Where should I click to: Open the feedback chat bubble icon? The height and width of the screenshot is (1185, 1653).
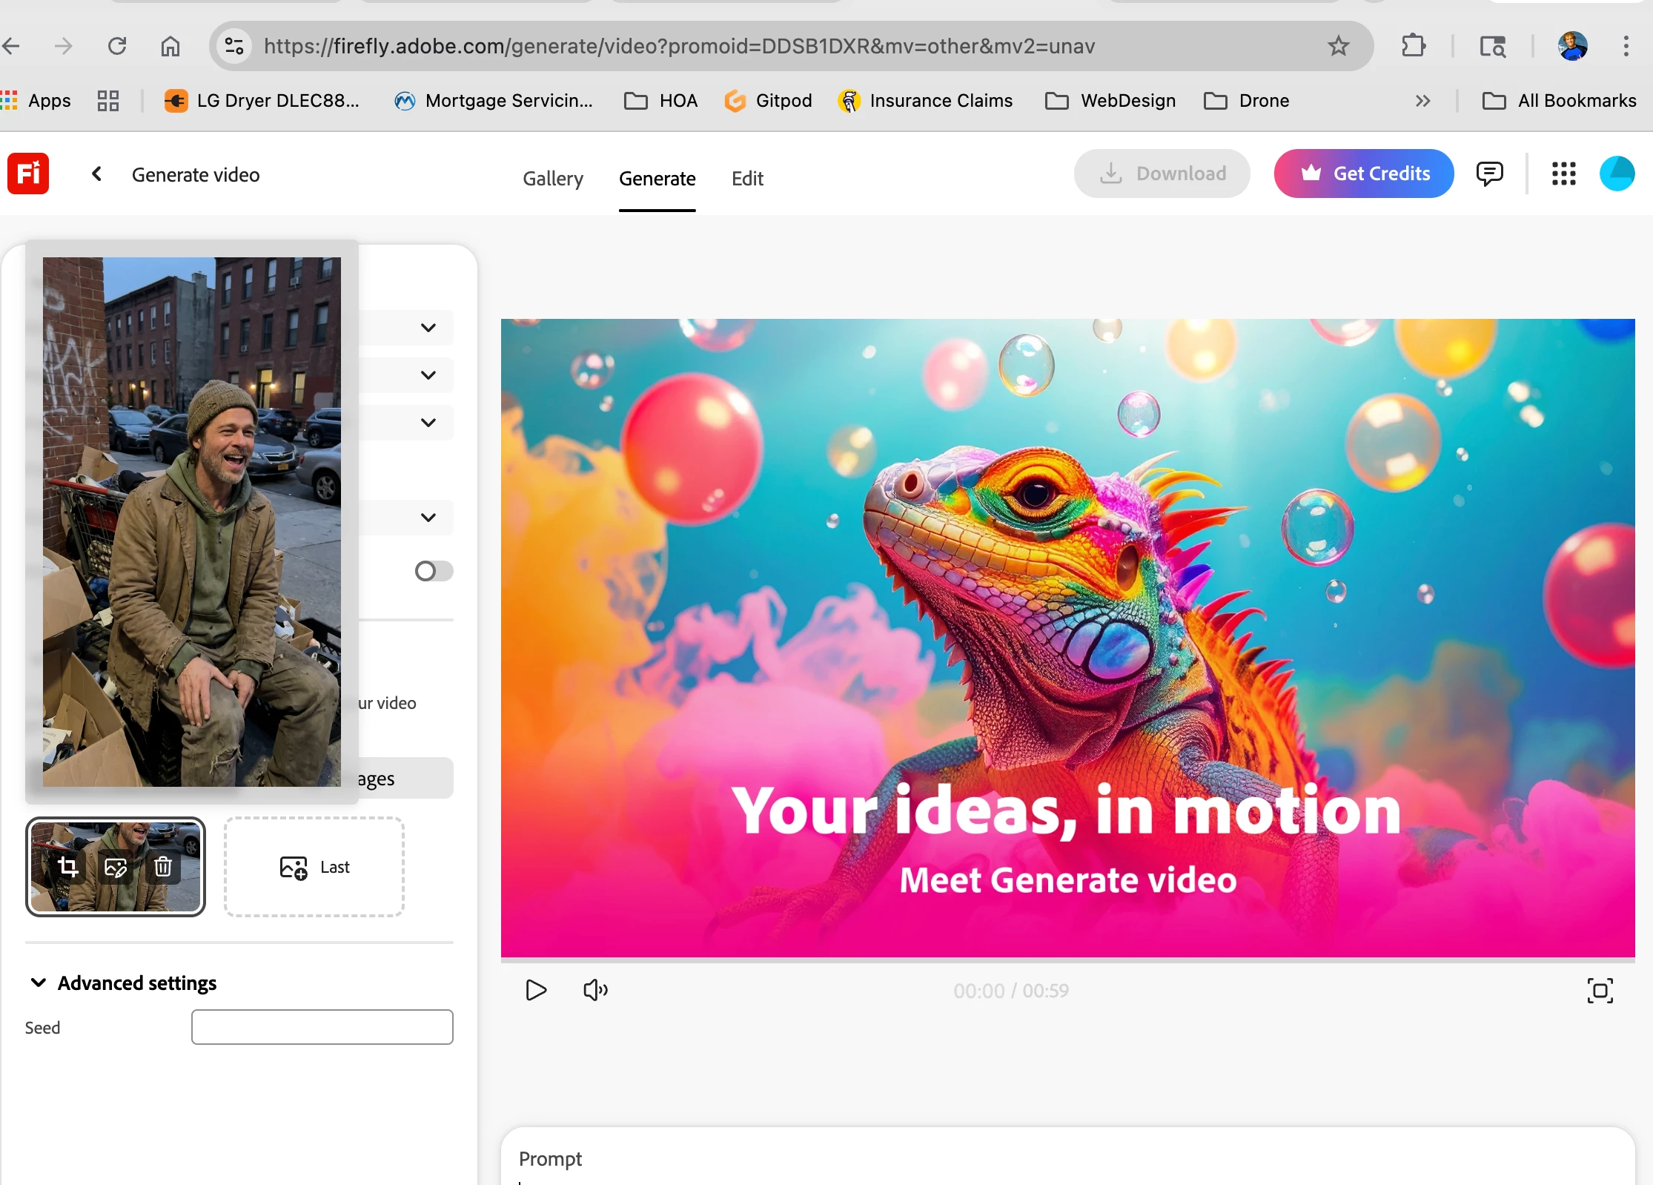click(x=1489, y=174)
